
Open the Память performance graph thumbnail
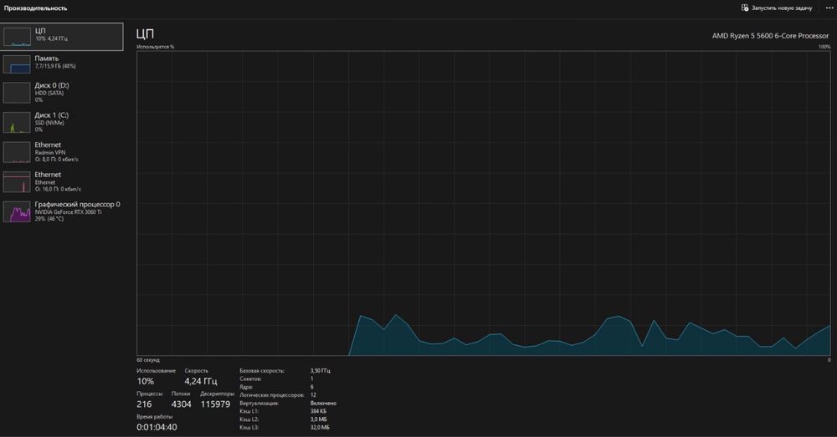17,64
